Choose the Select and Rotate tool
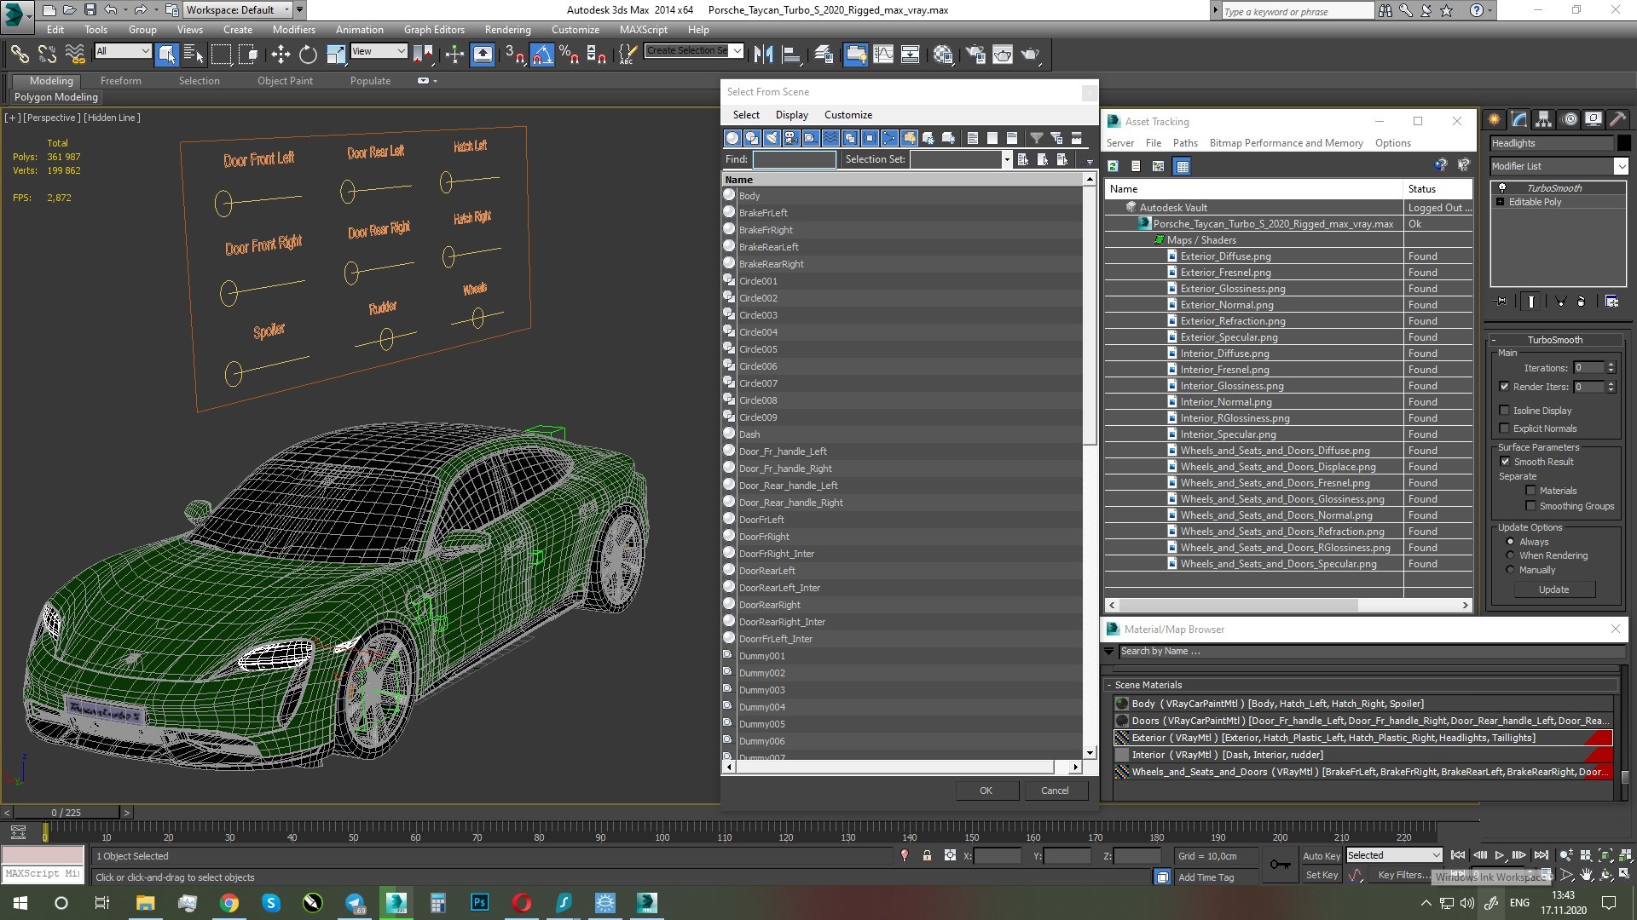 (x=308, y=55)
